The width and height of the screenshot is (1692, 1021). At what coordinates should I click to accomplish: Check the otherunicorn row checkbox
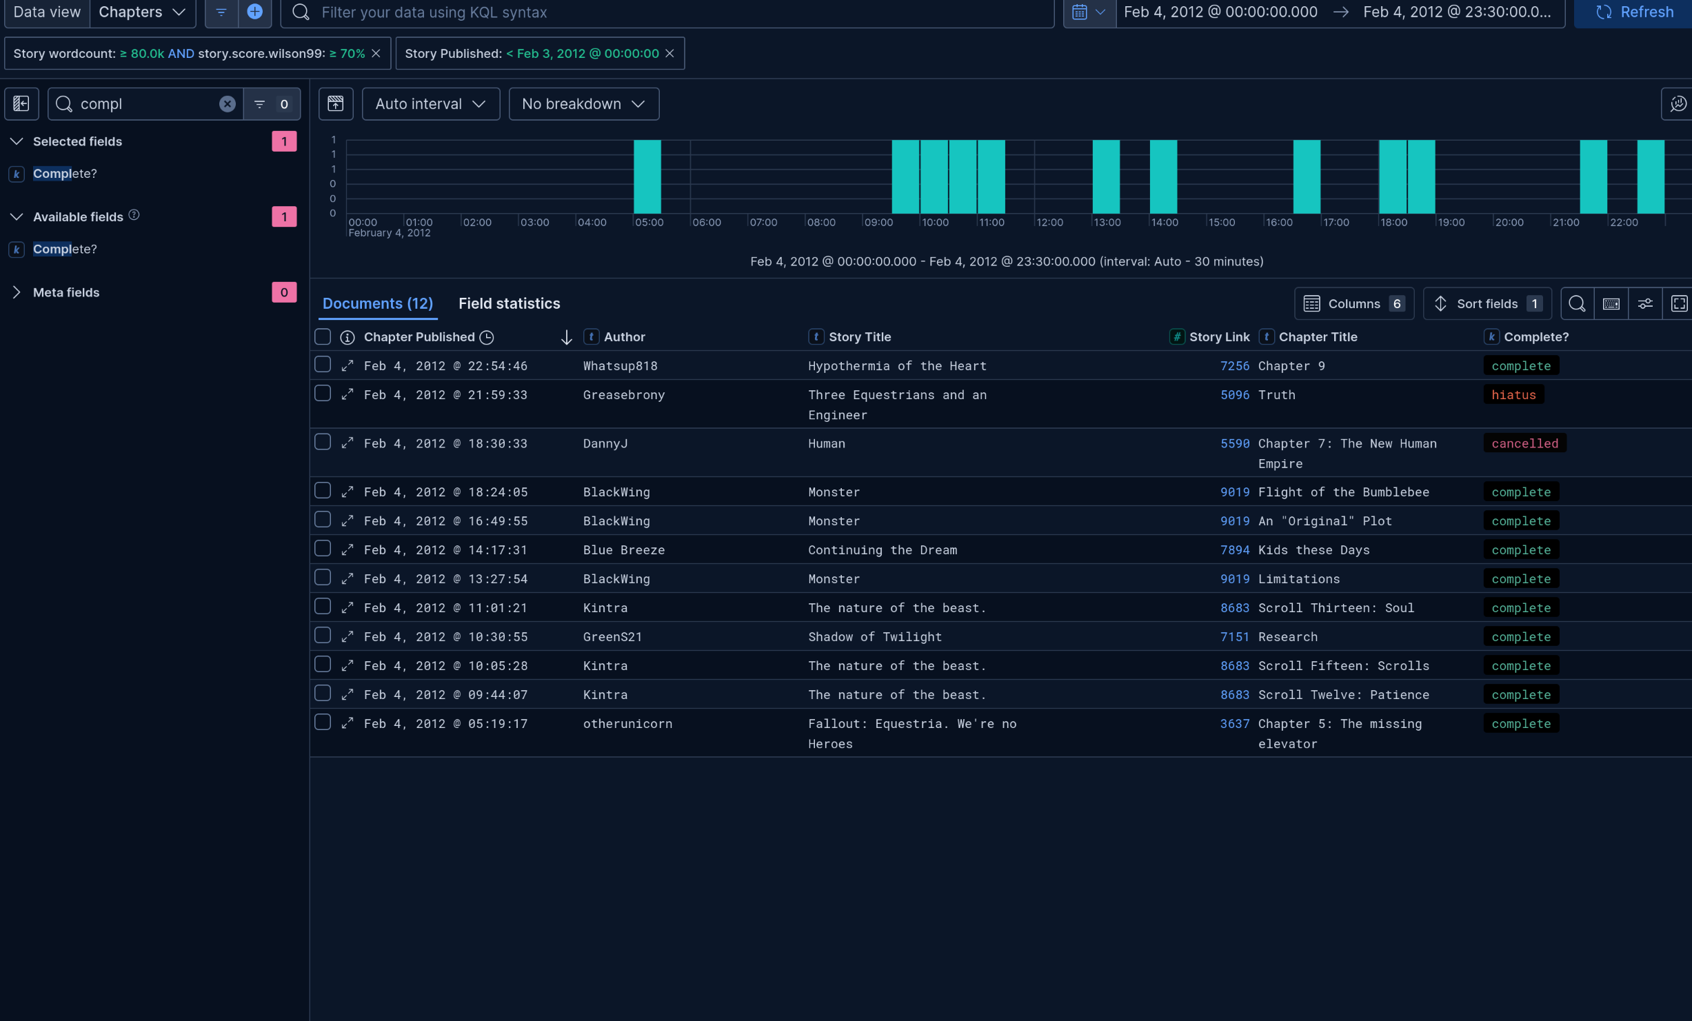pyautogui.click(x=323, y=722)
